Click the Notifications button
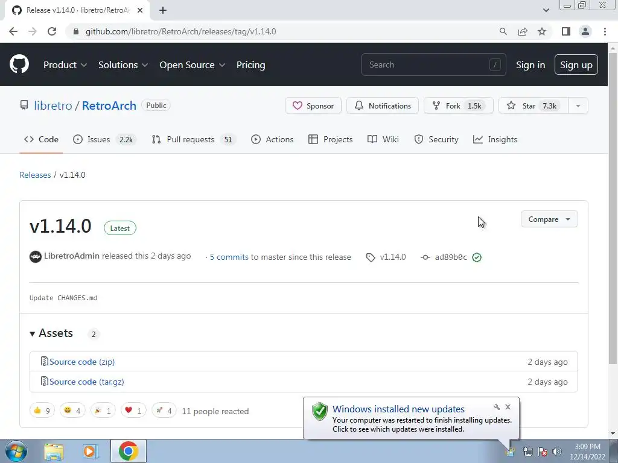This screenshot has height=463, width=618. pyautogui.click(x=382, y=106)
